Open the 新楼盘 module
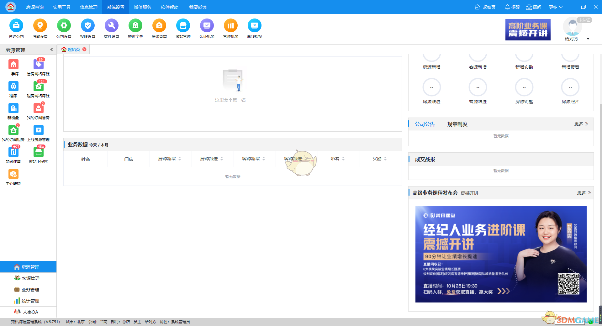The image size is (602, 326). (x=13, y=111)
